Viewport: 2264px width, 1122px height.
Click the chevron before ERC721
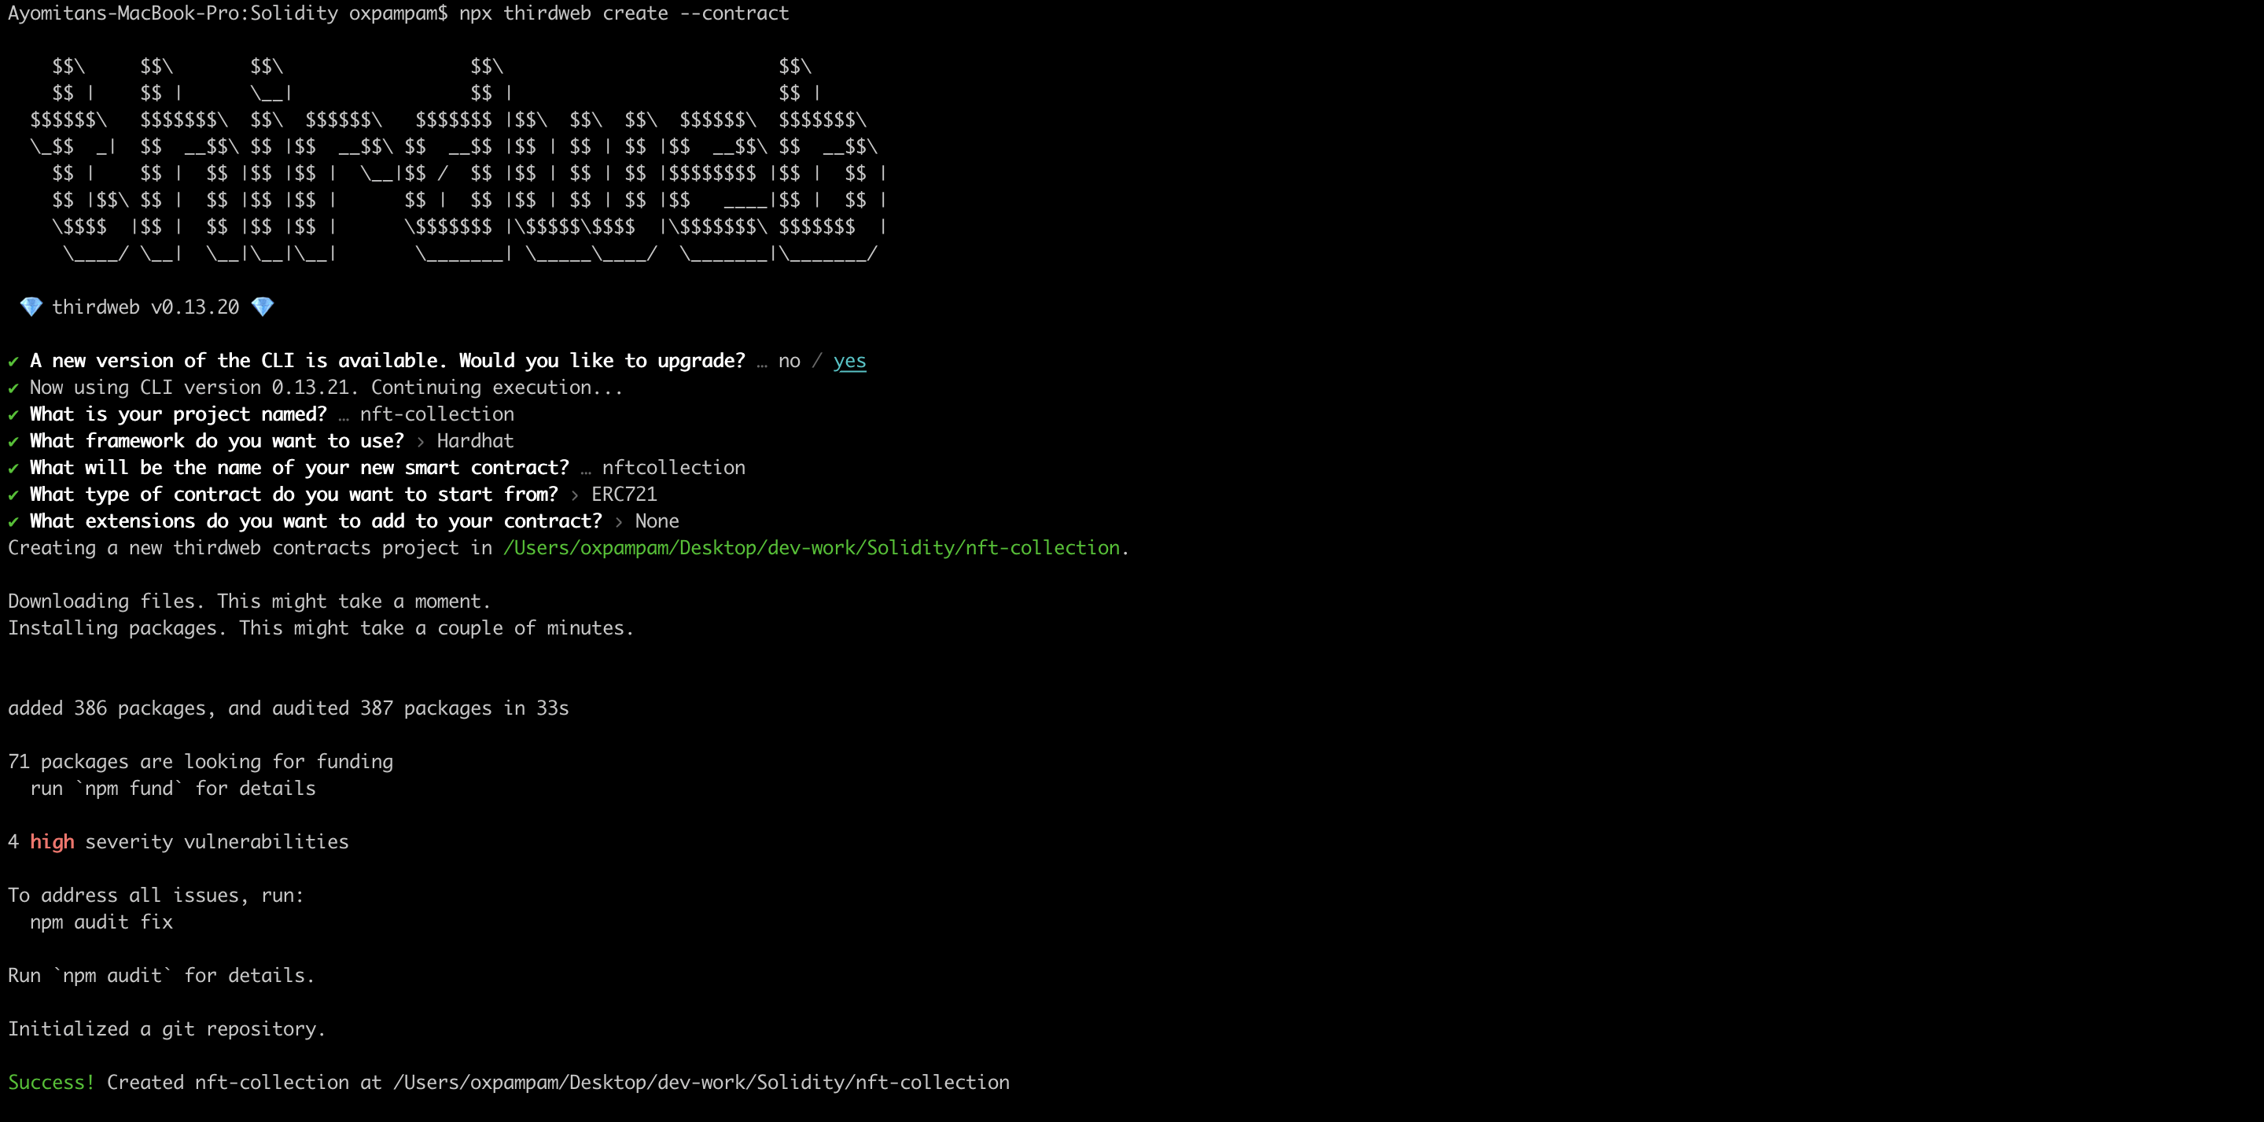coord(575,495)
